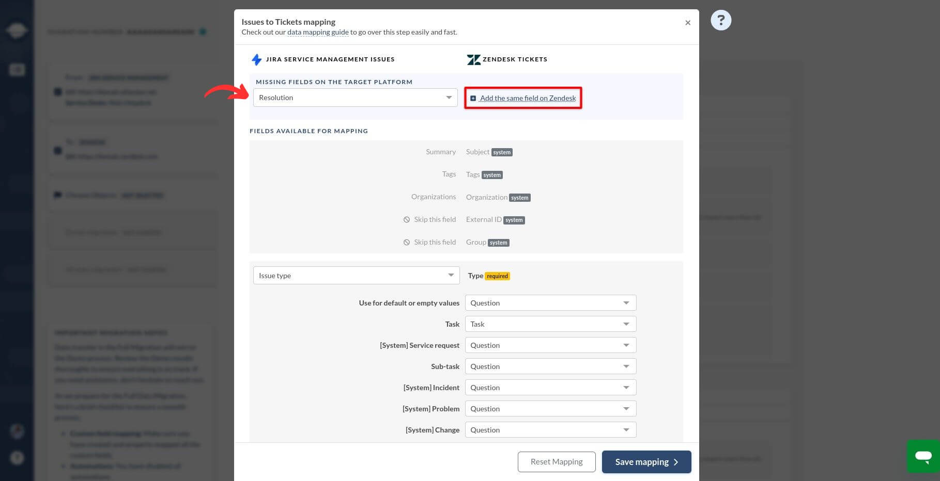The height and width of the screenshot is (481, 940).
Task: Click the Jira Service Management logo icon
Action: 256,59
